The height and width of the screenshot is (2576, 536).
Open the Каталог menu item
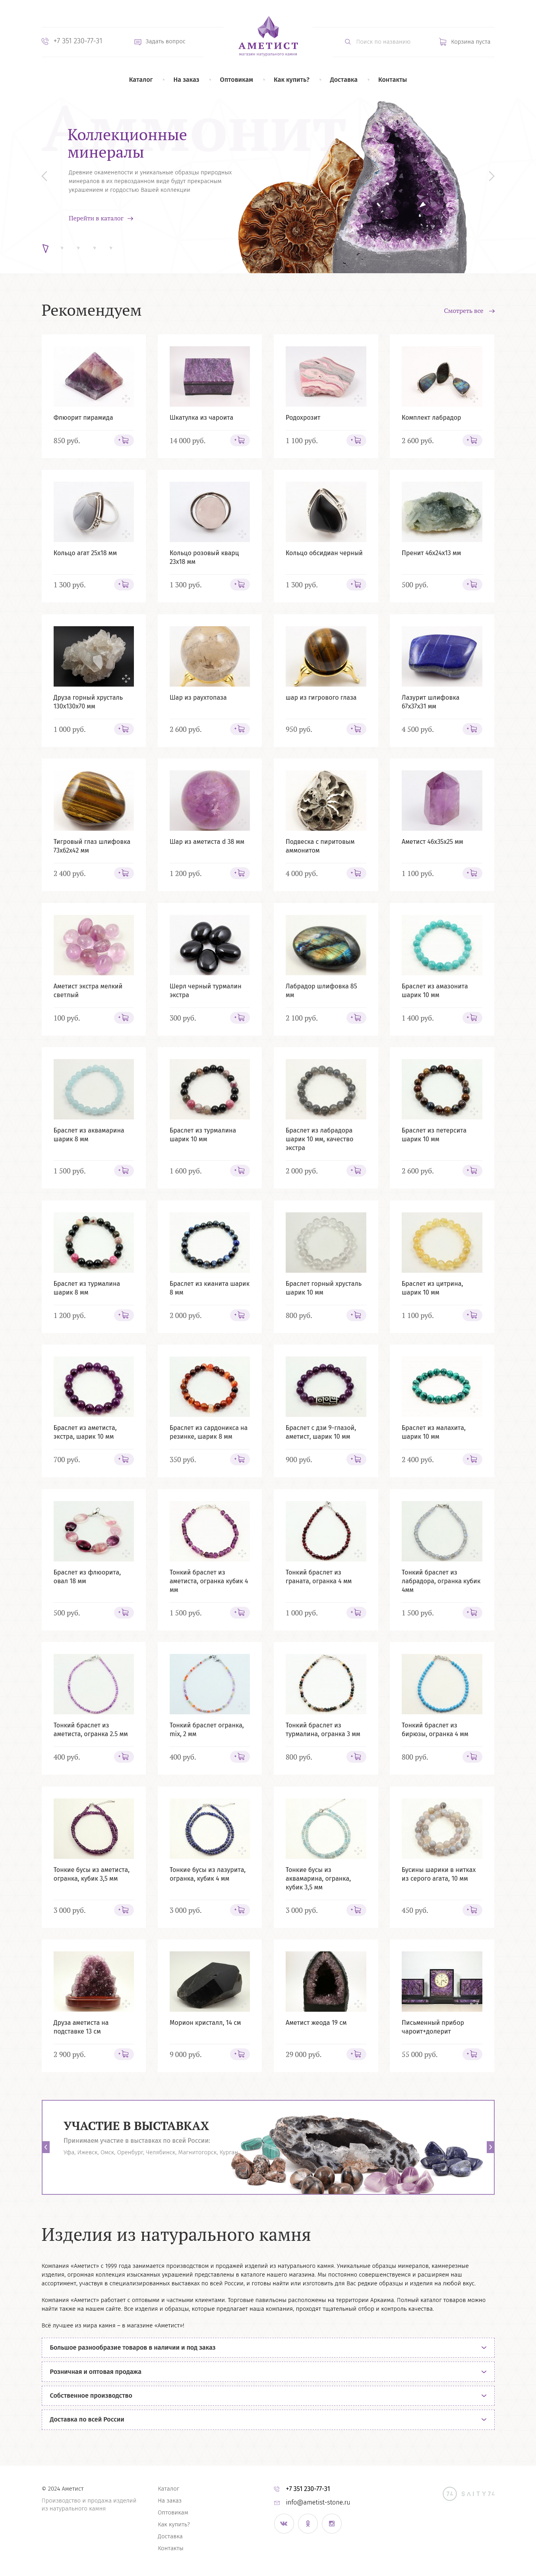coord(141,79)
